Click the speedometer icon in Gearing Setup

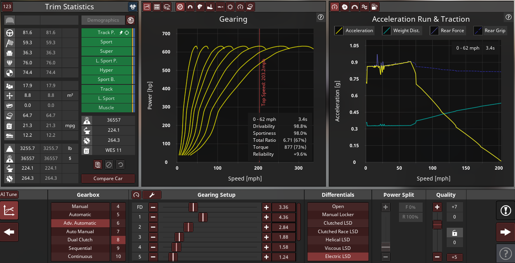pos(136,195)
